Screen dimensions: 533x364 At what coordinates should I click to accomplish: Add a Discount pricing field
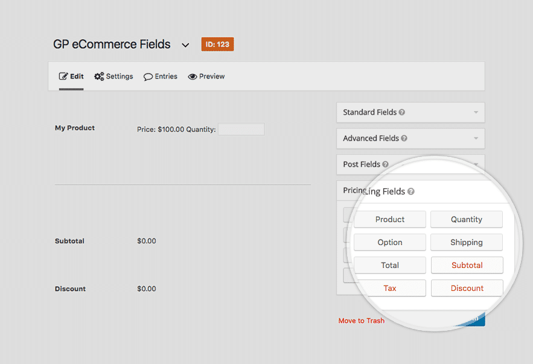click(467, 288)
